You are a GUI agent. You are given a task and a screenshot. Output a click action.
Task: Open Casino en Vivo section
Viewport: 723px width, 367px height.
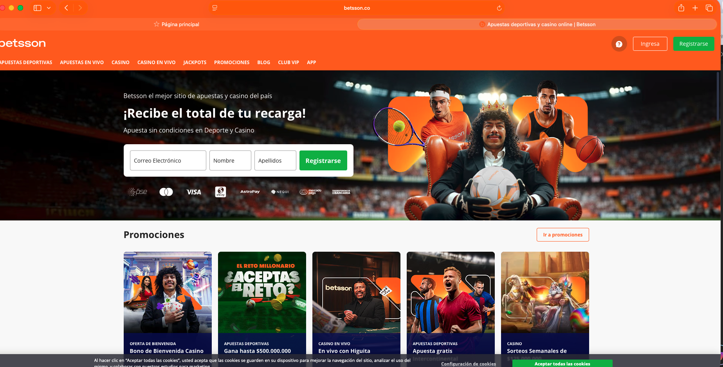[x=156, y=63]
